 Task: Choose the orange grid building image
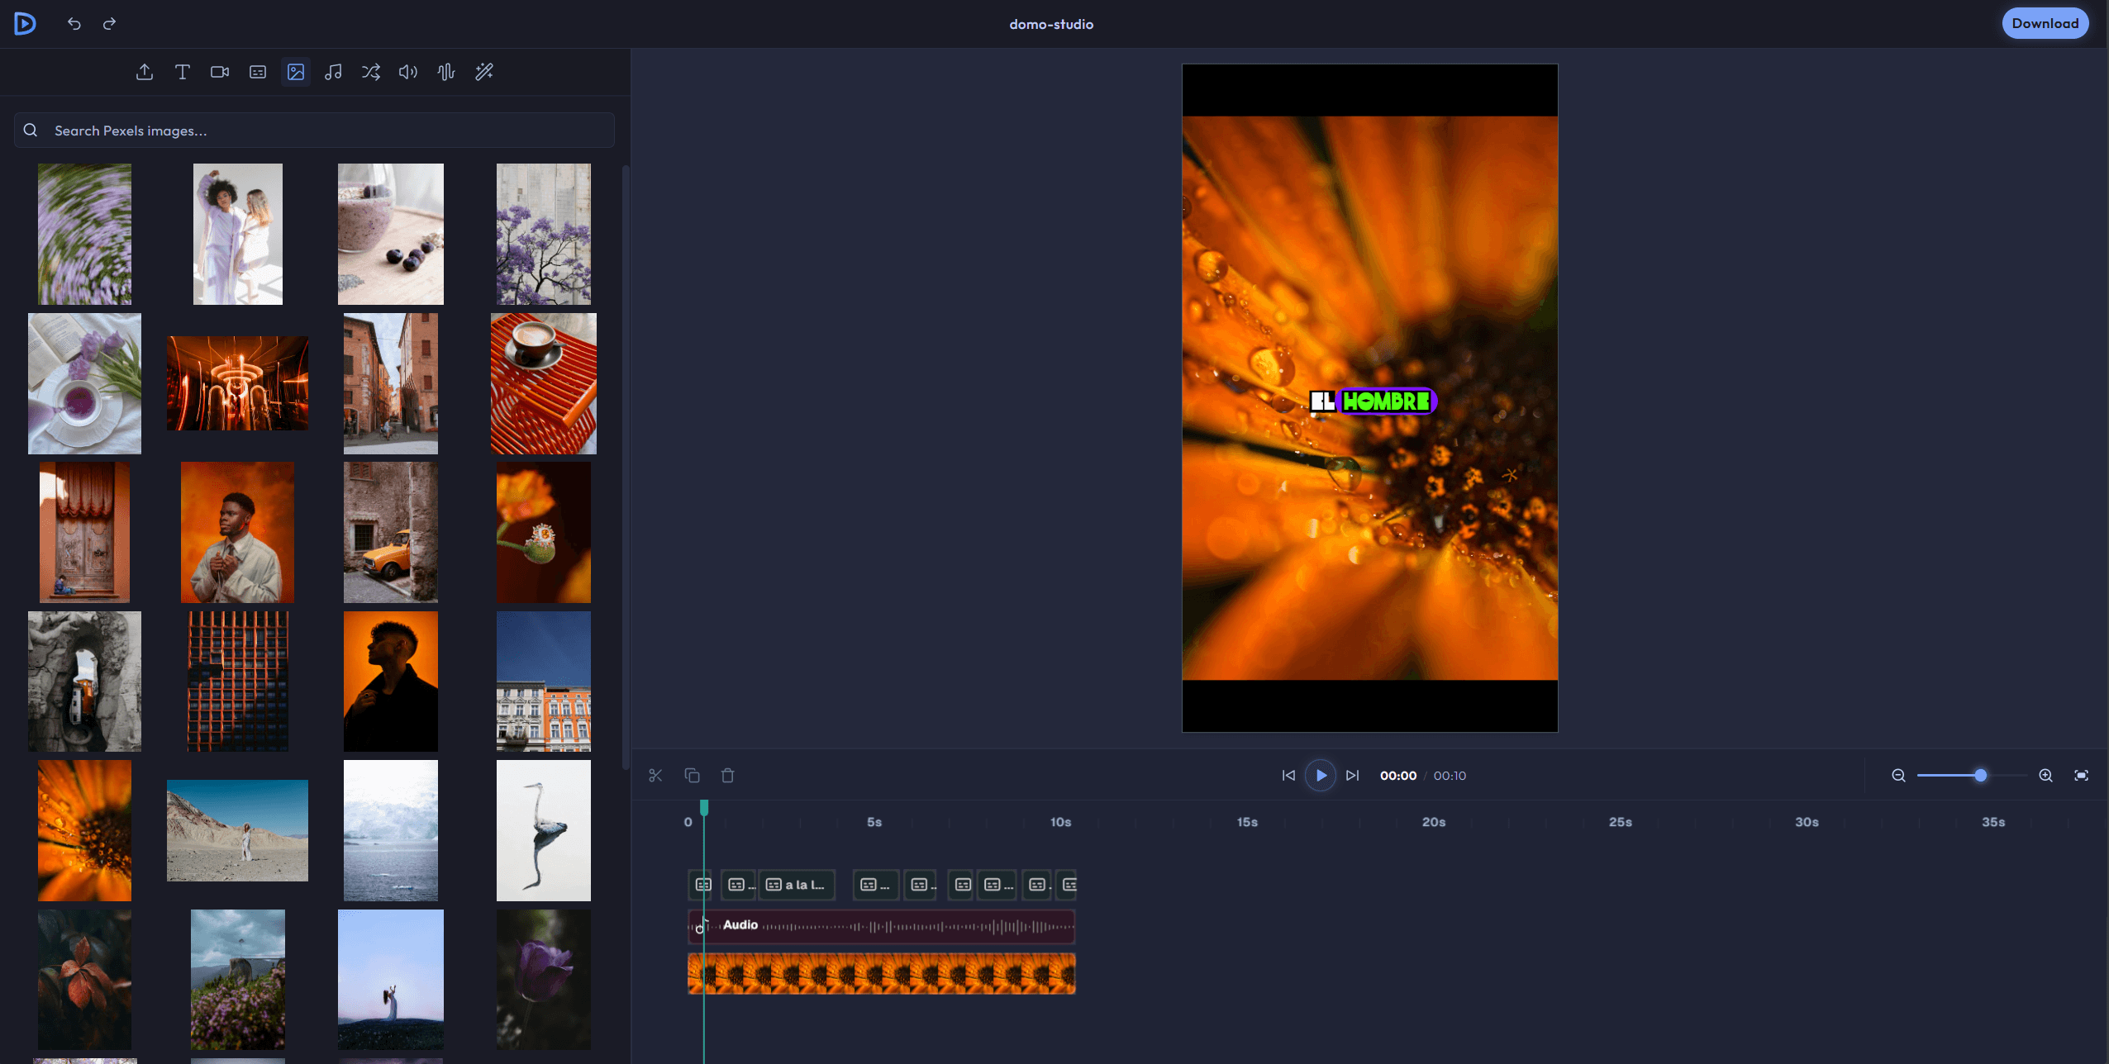coord(238,682)
